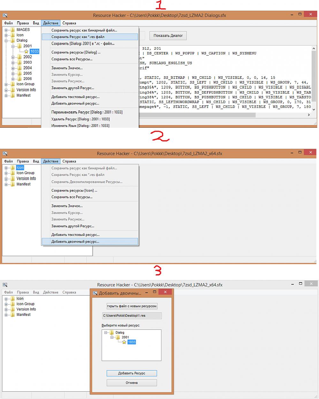Open the Вид menu in window 2
319x399 pixels.
pos(36,161)
